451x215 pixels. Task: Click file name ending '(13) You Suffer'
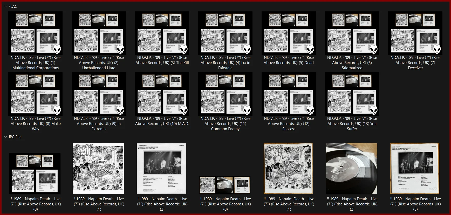[352, 124]
